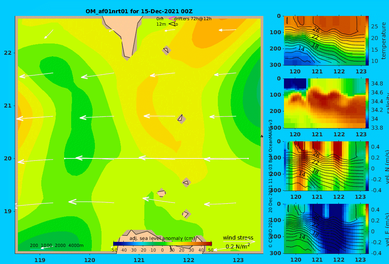
Task: Click the '33.8' tick on salinity colorbar
Action: 377,128
